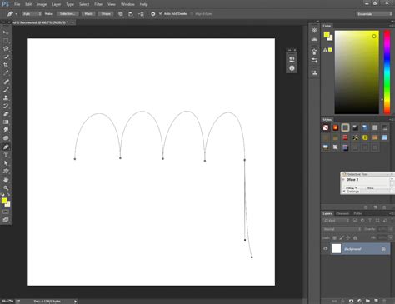Click the Selection... button in options bar
The height and width of the screenshot is (304, 395).
point(67,13)
